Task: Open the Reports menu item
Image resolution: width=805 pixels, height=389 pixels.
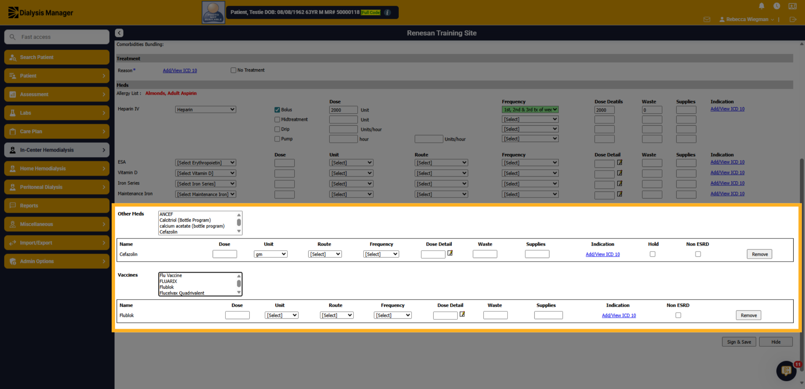Action: click(x=57, y=205)
